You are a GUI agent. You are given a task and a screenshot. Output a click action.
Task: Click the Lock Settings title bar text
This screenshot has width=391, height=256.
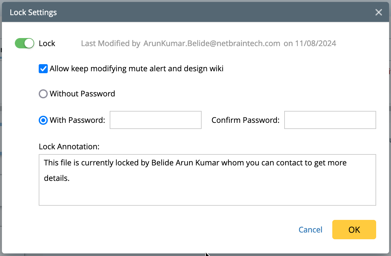[33, 13]
